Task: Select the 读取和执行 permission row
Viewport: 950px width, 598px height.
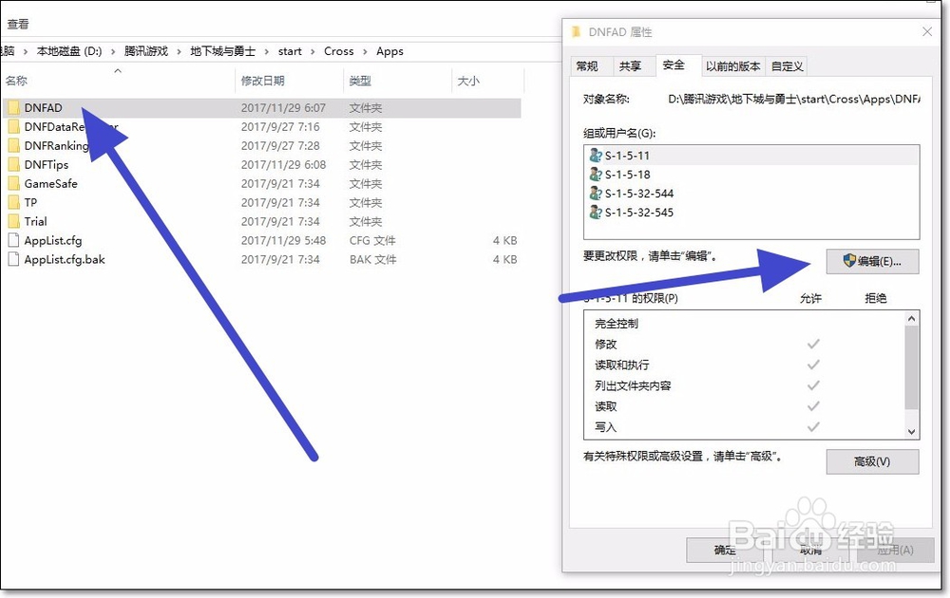Action: 745,365
